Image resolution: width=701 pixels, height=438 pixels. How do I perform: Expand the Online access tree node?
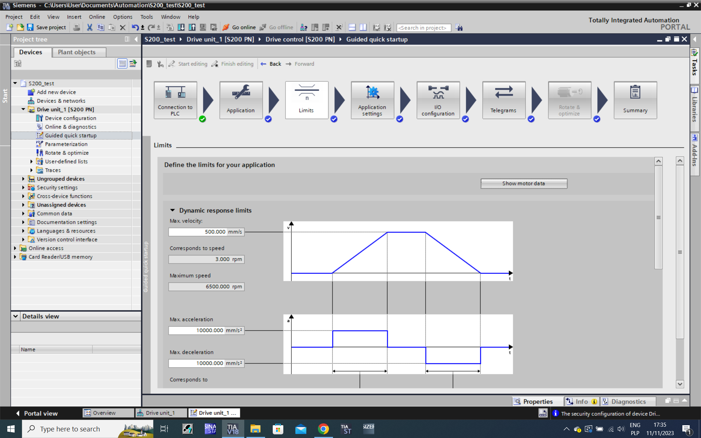coord(15,248)
